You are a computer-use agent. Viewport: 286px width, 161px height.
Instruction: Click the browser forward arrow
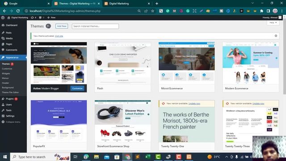(11, 11)
